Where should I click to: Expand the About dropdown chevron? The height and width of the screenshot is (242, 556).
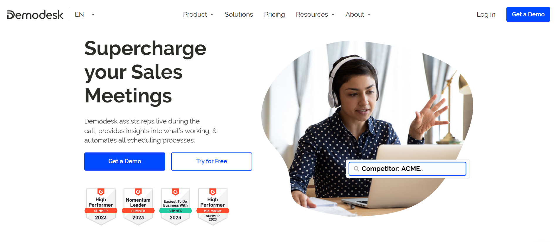tap(369, 15)
